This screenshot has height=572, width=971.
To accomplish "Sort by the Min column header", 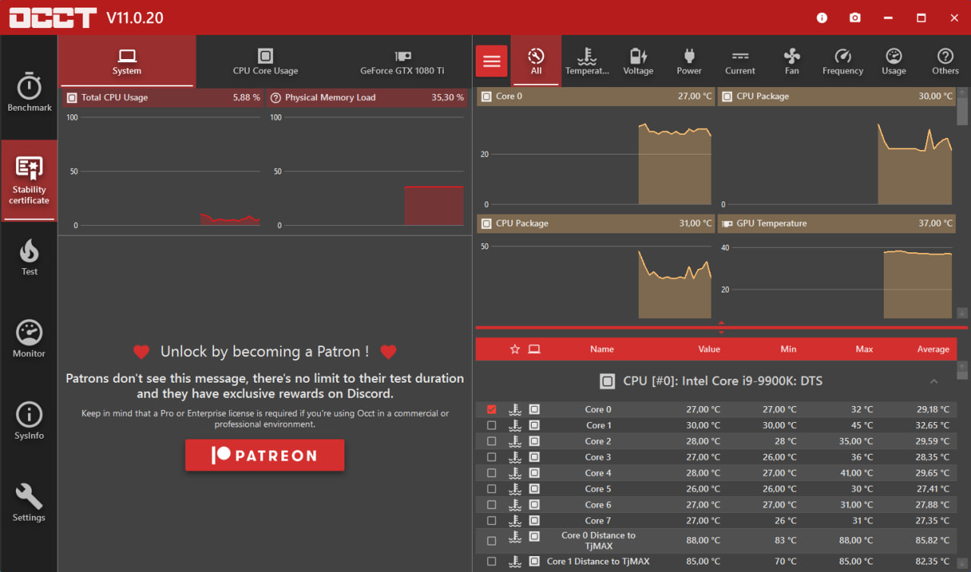I will (x=788, y=349).
